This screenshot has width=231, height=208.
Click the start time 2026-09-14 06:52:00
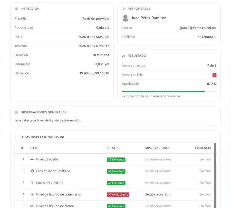pyautogui.click(x=94, y=37)
